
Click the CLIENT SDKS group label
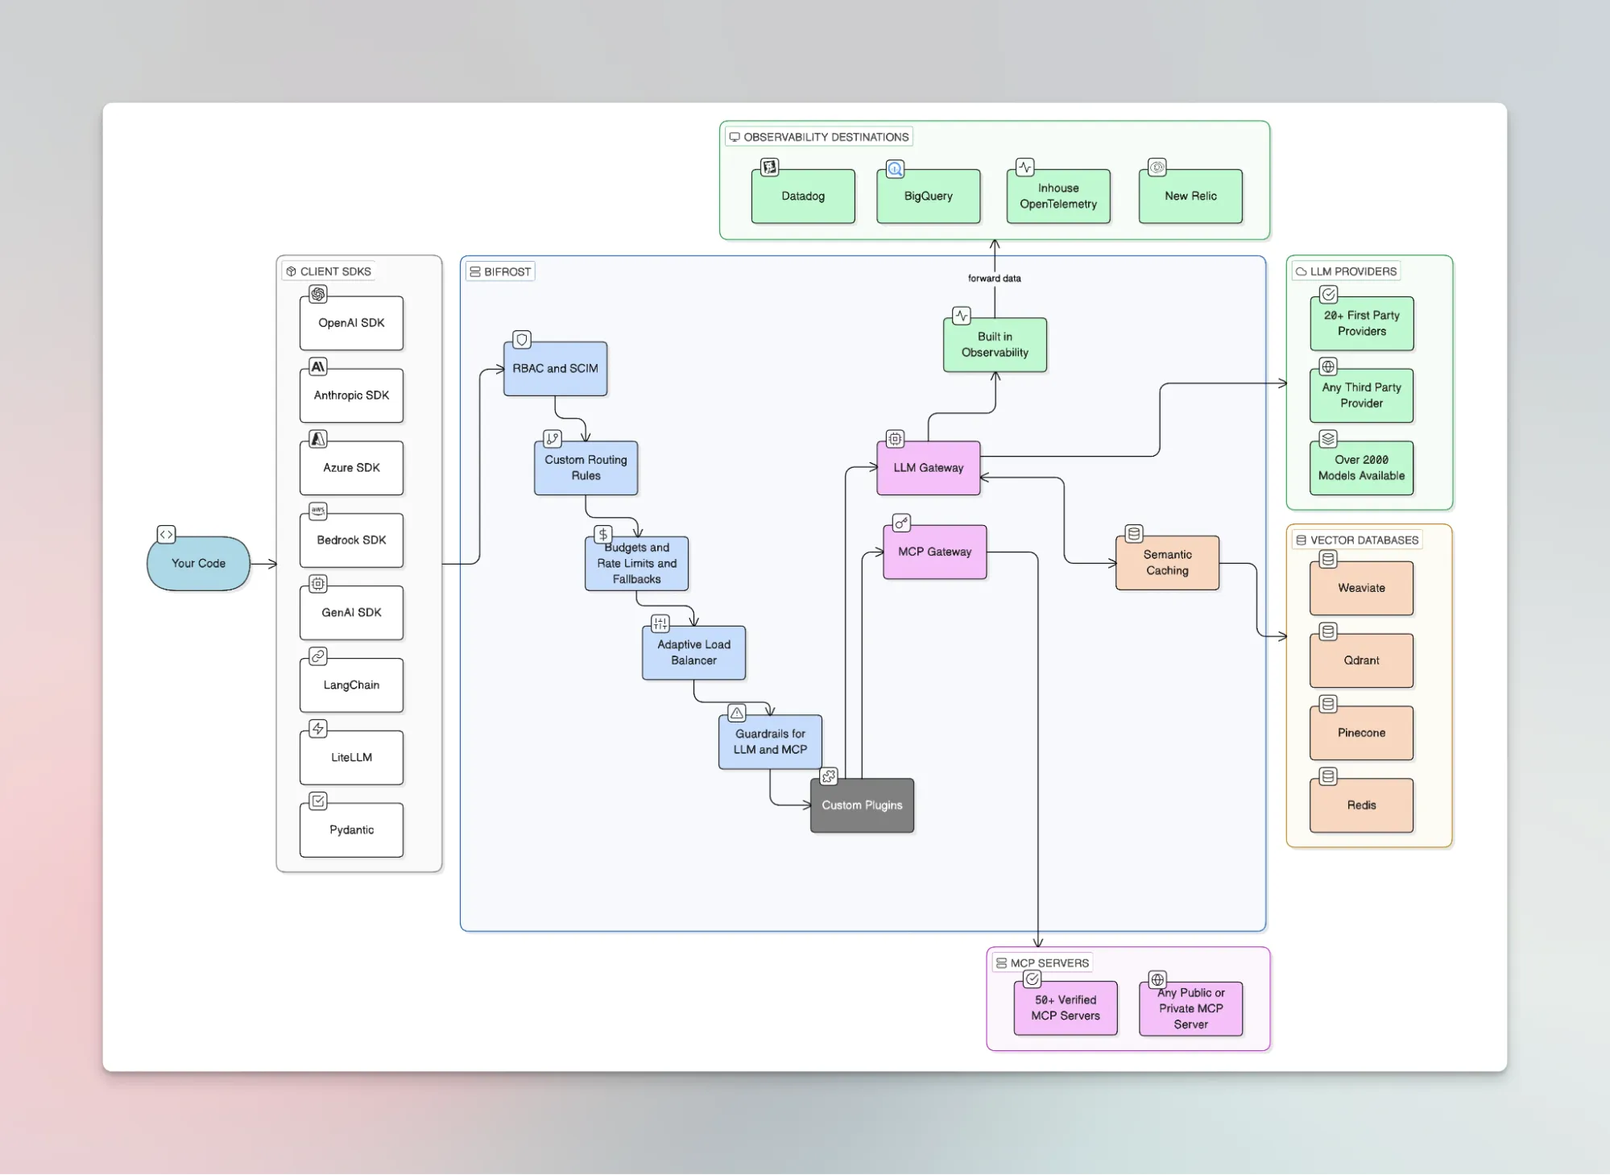pos(329,271)
